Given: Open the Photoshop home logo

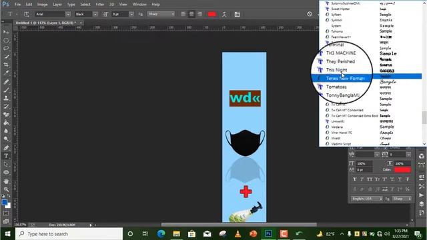Looking at the screenshot, I should 5,4.
